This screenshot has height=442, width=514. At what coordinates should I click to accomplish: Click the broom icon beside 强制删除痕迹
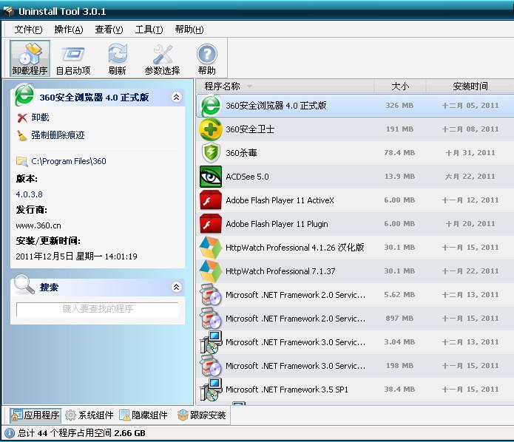click(x=22, y=135)
